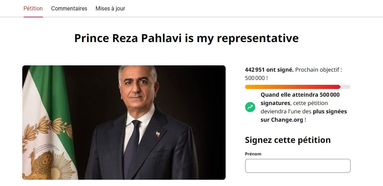The image size is (383, 186).
Task: Click the green trending arrow icon
Action: tap(250, 107)
